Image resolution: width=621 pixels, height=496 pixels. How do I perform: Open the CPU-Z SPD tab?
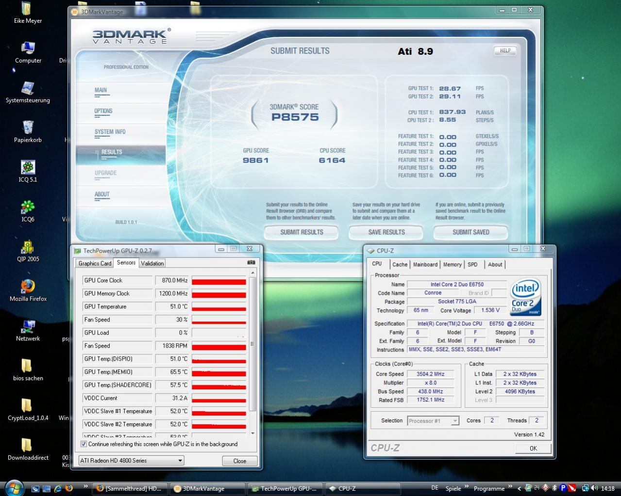[472, 264]
